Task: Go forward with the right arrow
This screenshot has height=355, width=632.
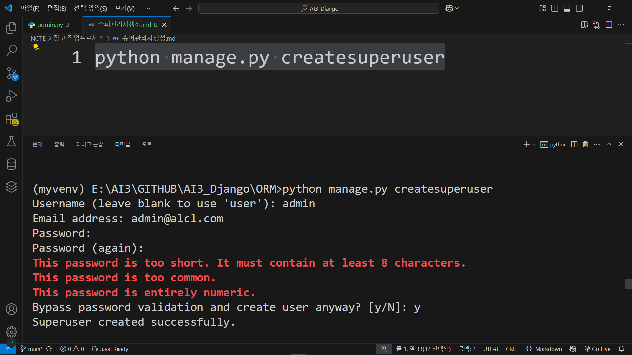Action: point(189,8)
